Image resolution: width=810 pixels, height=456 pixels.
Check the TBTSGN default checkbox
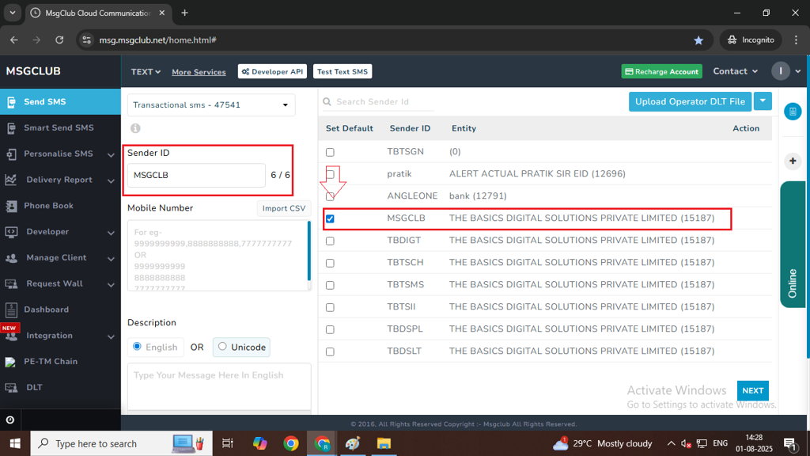(330, 152)
